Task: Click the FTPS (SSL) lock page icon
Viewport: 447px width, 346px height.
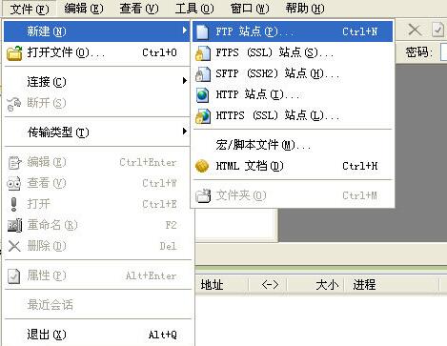Action: 203,53
